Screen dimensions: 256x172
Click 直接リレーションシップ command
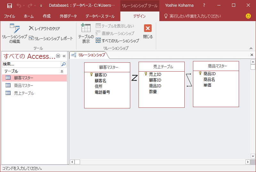click(x=115, y=33)
